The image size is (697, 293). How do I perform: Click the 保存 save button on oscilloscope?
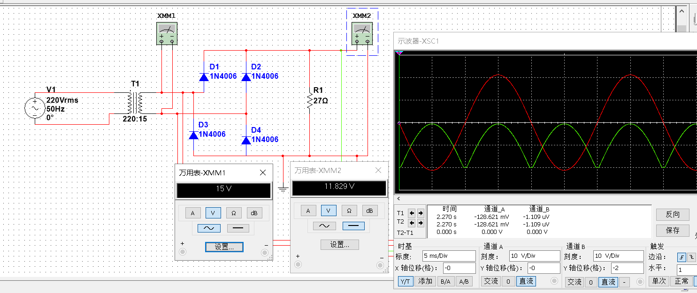click(673, 230)
